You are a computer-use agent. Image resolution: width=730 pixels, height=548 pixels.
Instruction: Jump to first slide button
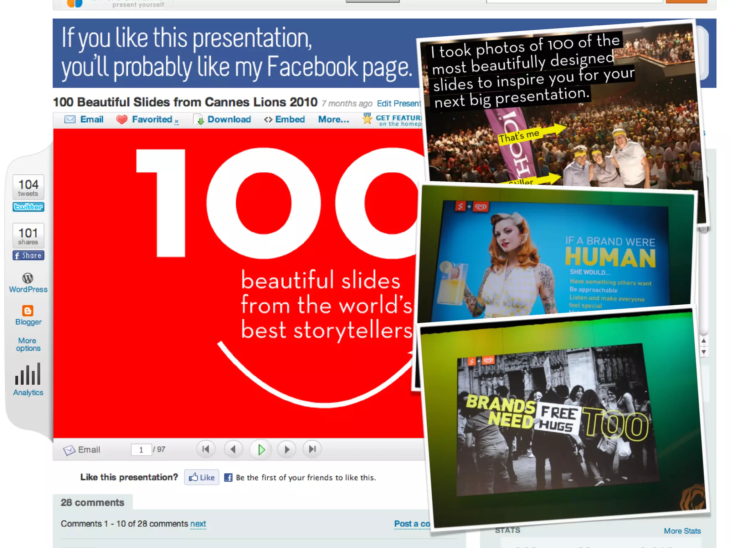[x=206, y=449]
